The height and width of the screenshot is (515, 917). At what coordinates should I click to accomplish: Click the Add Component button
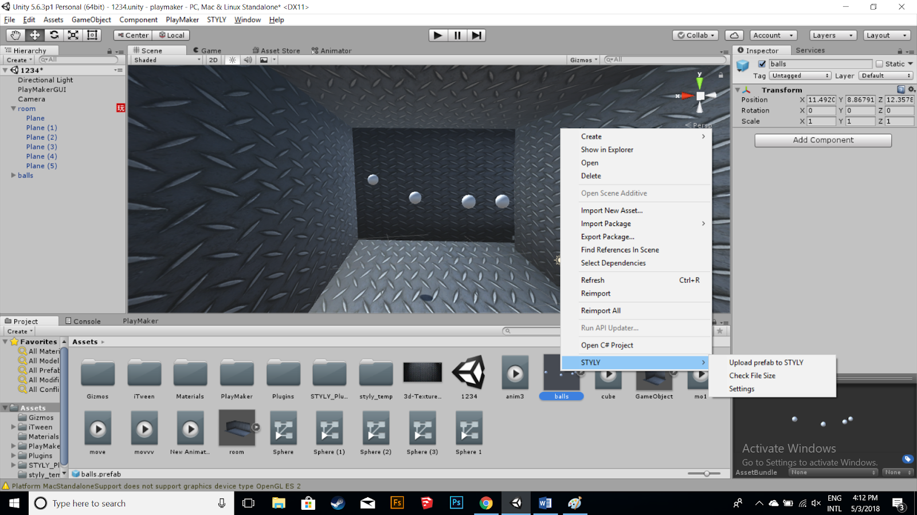[x=822, y=140]
